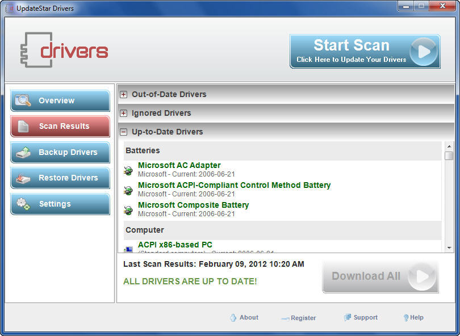Select Microsoft Composite Battery driver
This screenshot has height=336, width=460.
pyautogui.click(x=193, y=205)
